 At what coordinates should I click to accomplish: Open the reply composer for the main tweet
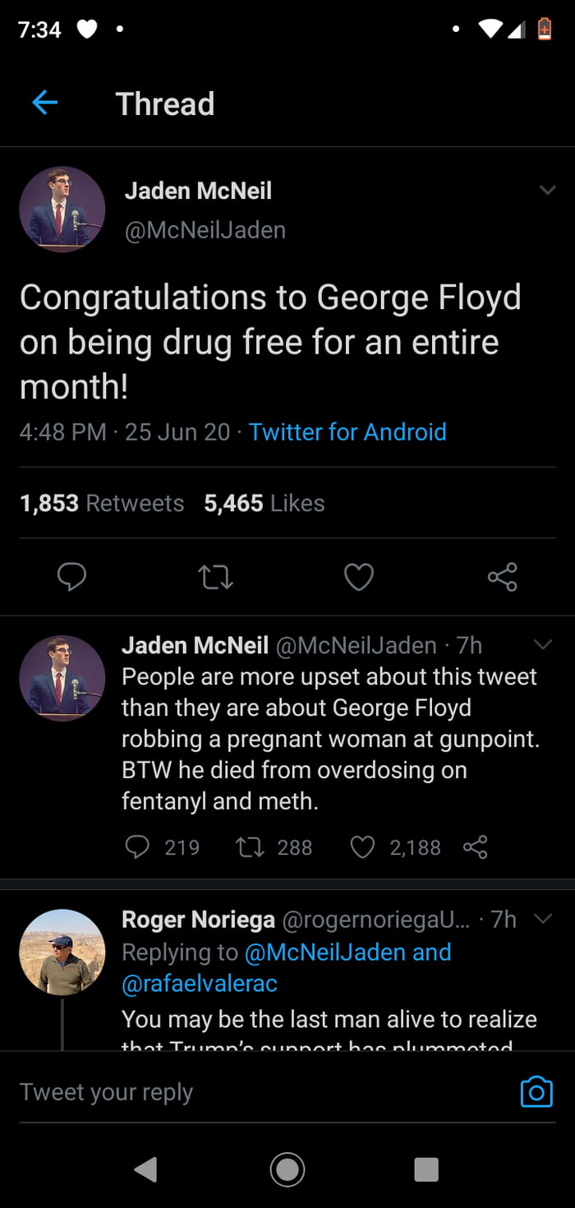coord(72,577)
